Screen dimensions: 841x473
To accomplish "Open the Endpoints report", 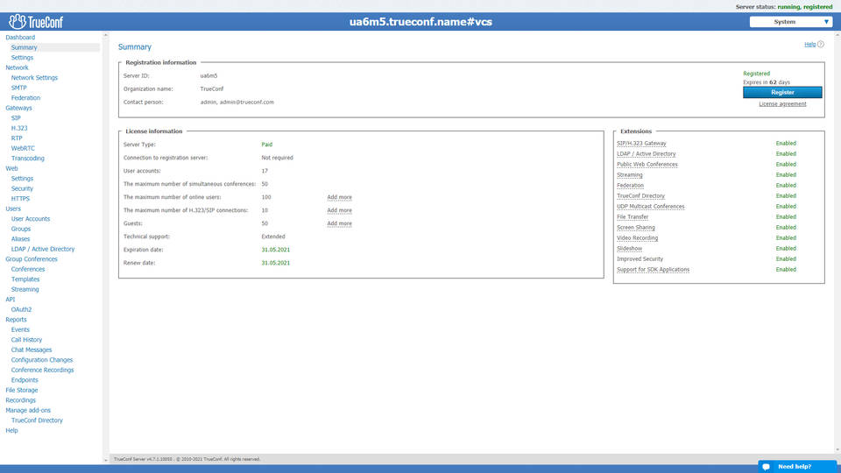I will (x=25, y=380).
